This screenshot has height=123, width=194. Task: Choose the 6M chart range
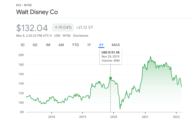point(61,45)
